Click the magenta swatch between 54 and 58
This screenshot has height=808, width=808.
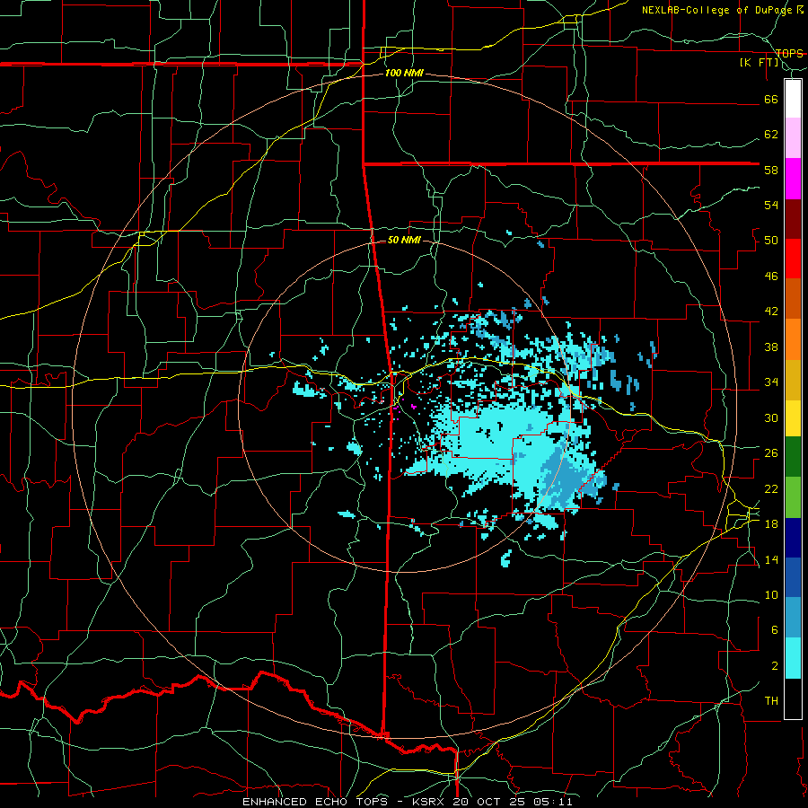click(x=793, y=179)
